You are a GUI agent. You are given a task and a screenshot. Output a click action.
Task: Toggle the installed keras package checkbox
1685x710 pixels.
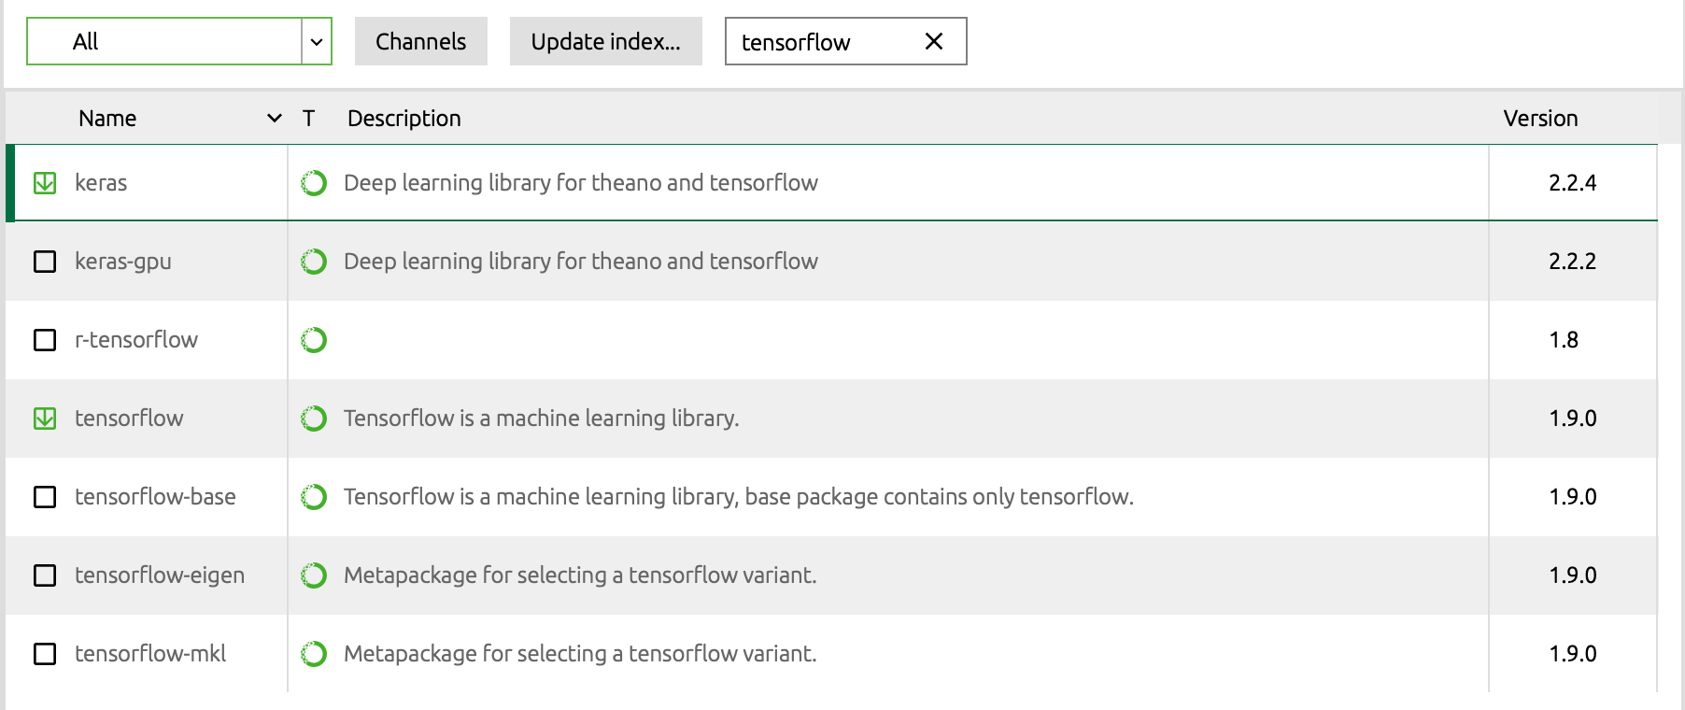coord(45,183)
